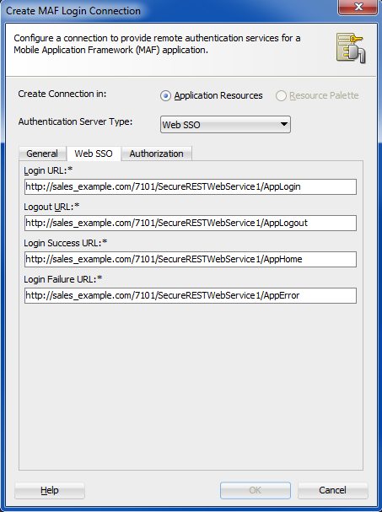The width and height of the screenshot is (382, 512).
Task: Click the dialog title Create MAF Login Connection
Action: pyautogui.click(x=73, y=11)
